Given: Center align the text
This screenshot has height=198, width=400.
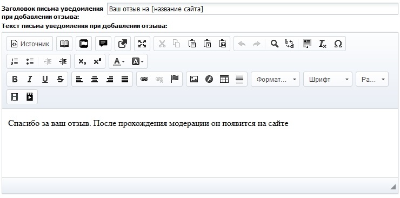Looking at the screenshot, I should click(x=95, y=79).
